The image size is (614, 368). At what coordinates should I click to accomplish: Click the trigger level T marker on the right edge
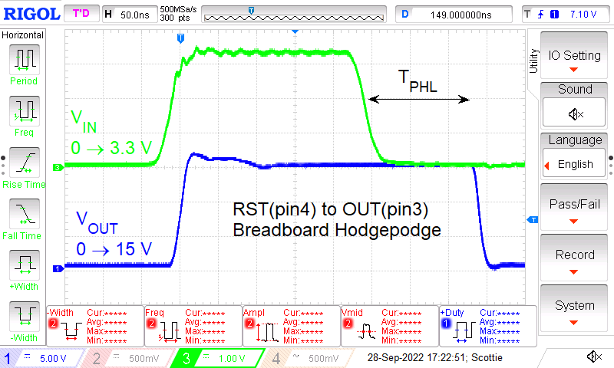pos(533,220)
